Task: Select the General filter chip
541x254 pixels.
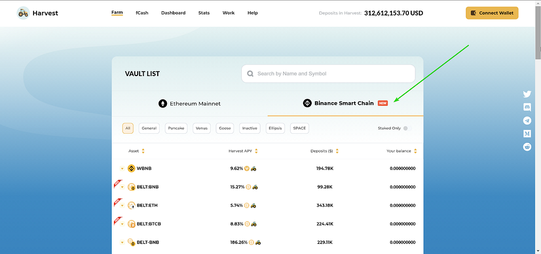Action: pyautogui.click(x=149, y=128)
